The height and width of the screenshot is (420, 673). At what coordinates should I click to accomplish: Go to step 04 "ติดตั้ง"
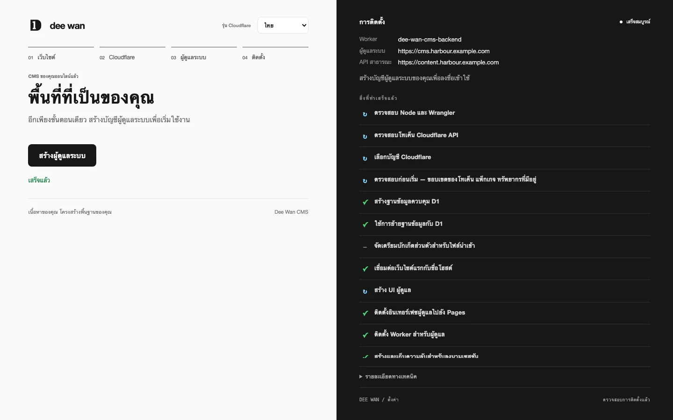click(275, 54)
